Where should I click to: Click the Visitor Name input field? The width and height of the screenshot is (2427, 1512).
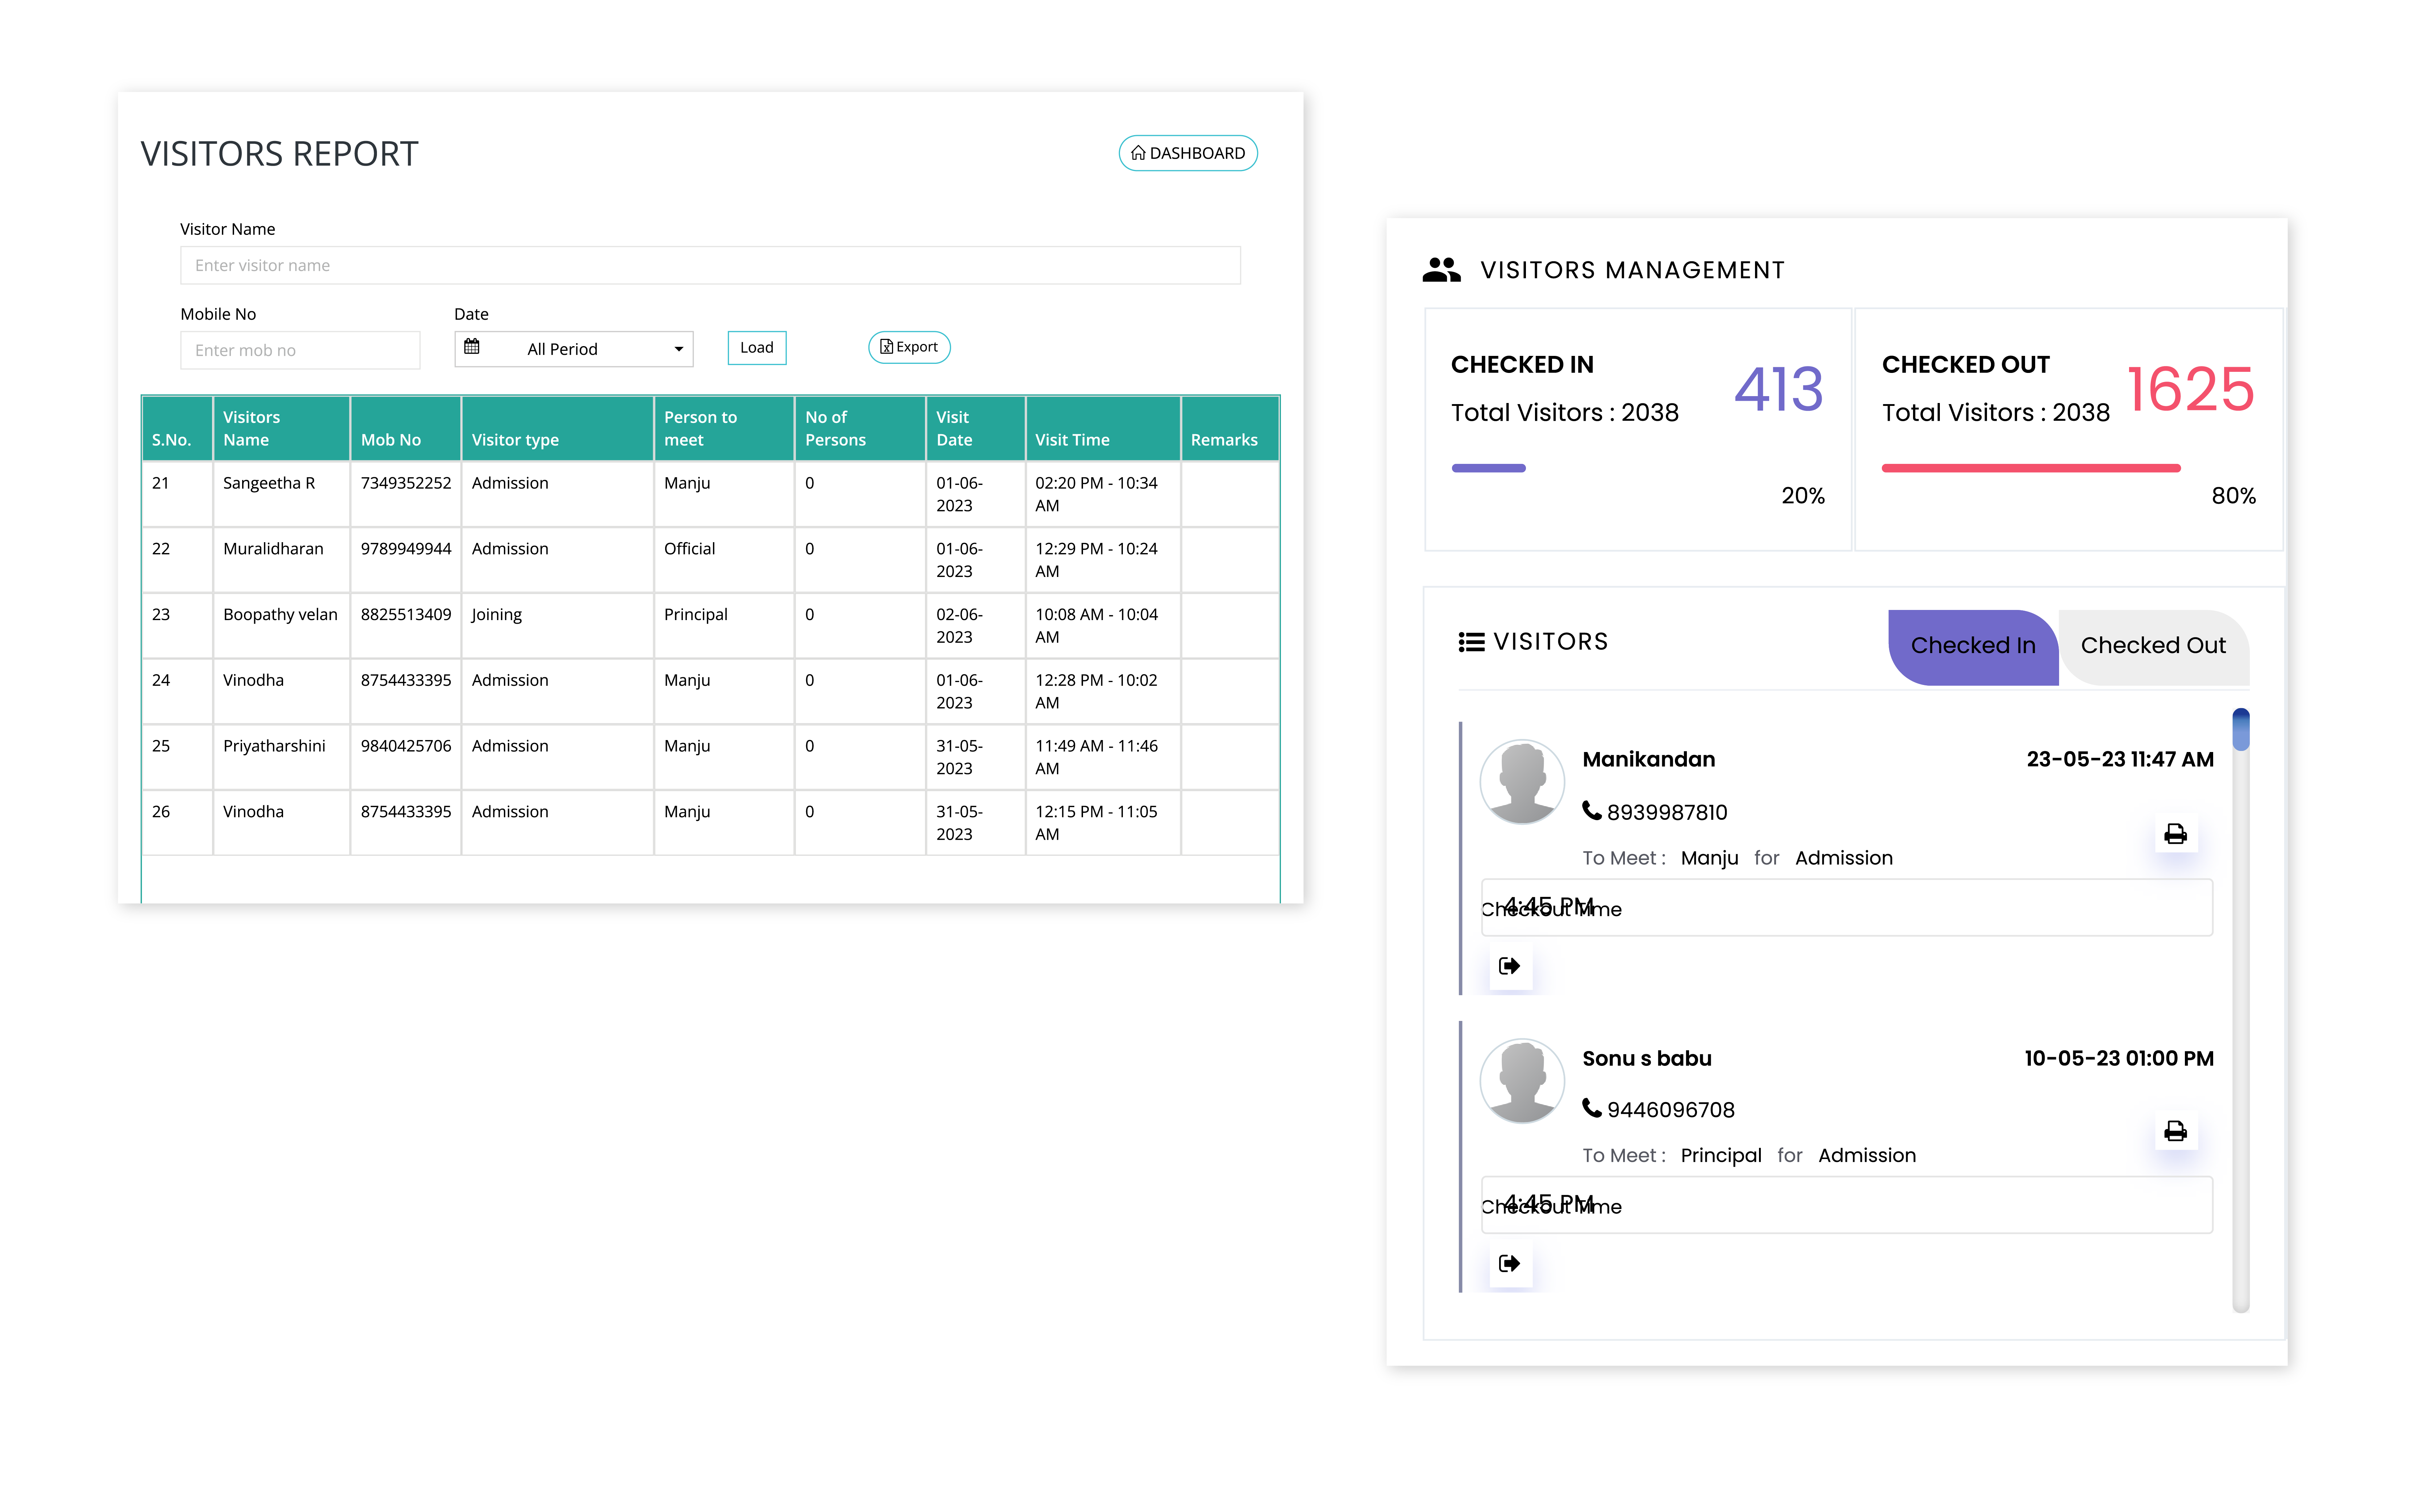(x=710, y=265)
